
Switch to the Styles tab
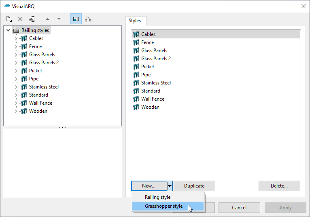click(135, 21)
